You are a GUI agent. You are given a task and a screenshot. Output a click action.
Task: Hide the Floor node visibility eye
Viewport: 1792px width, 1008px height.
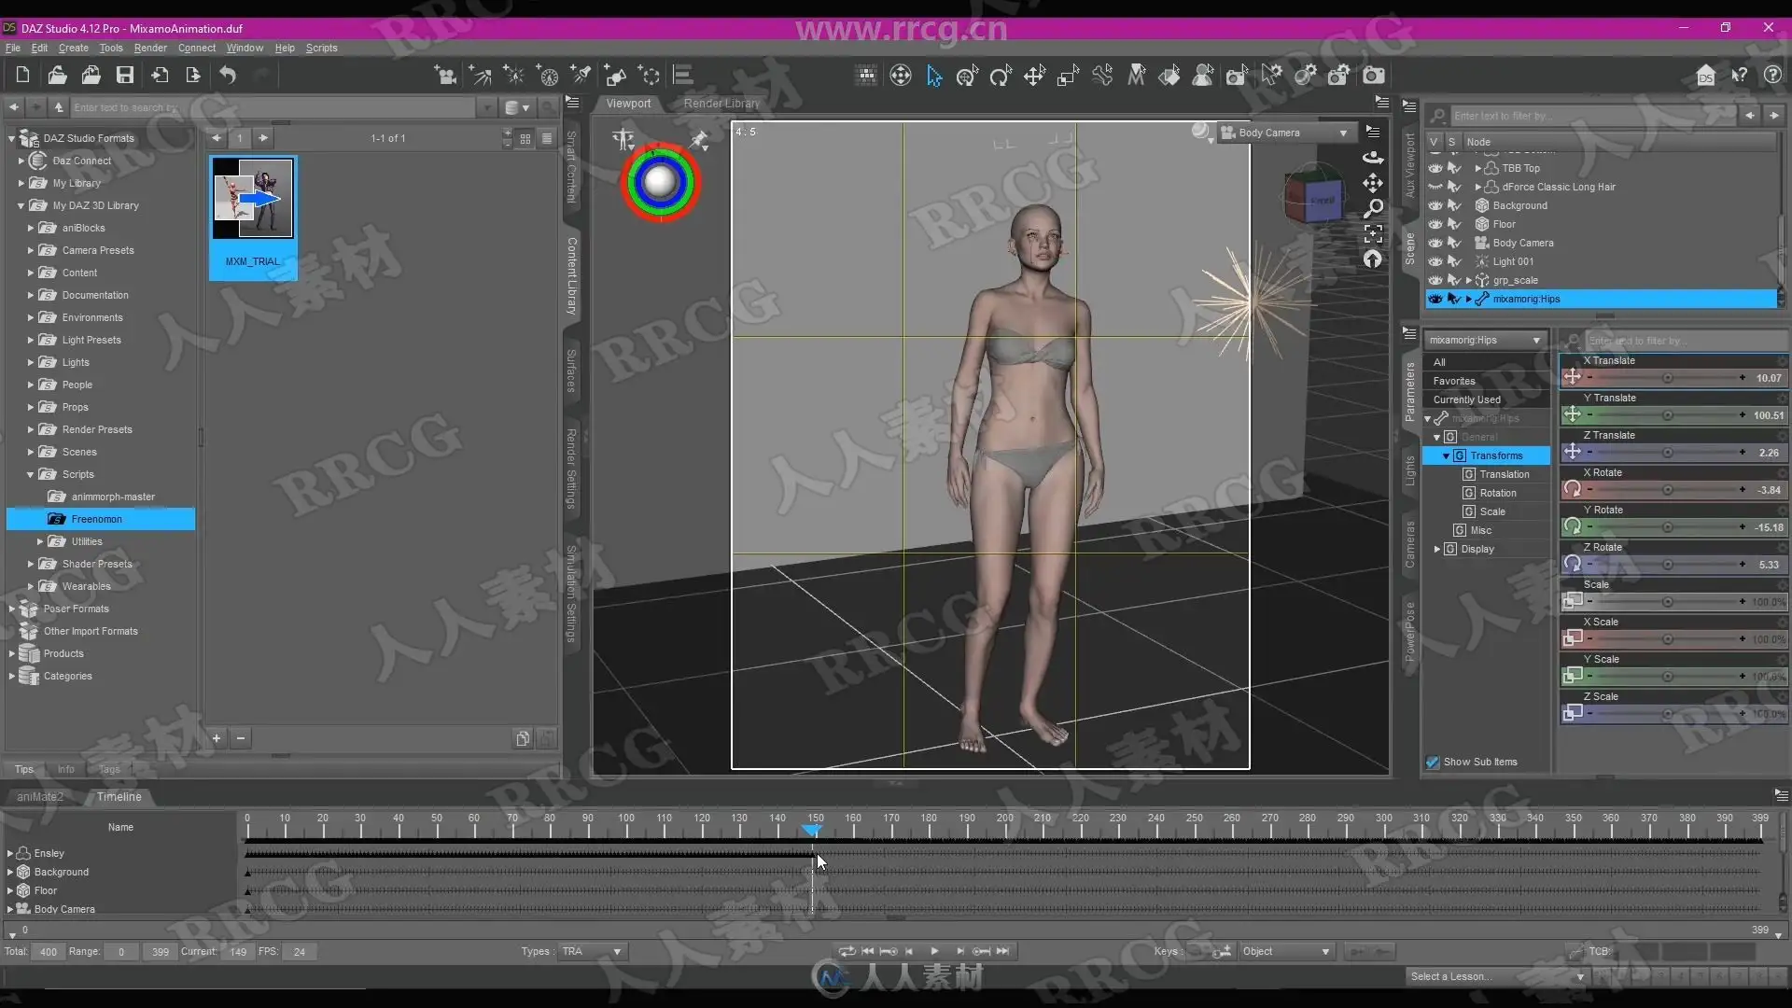pos(1435,224)
